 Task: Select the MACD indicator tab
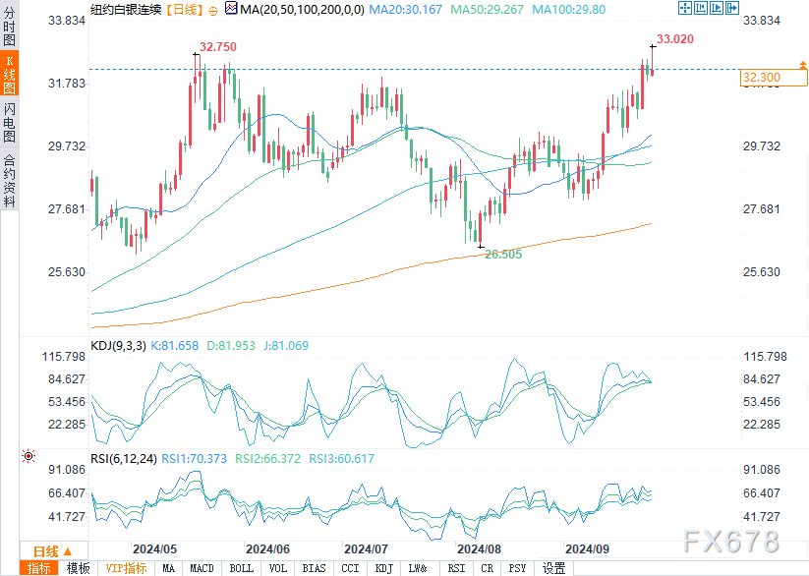tap(202, 568)
